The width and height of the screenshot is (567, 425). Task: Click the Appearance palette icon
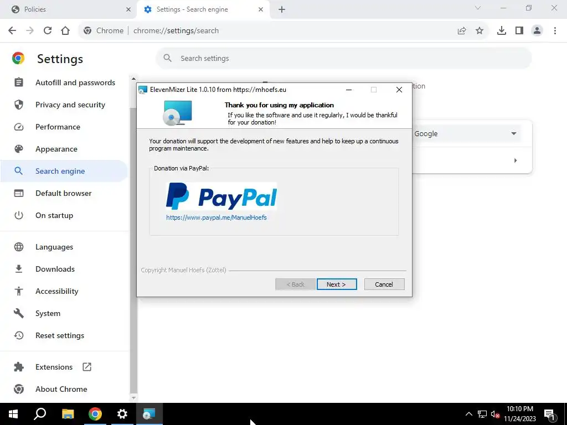point(19,149)
